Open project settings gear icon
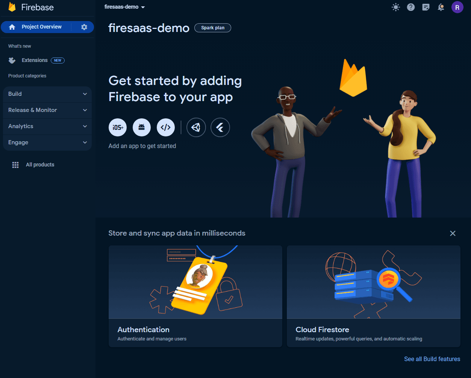471x378 pixels. 84,27
